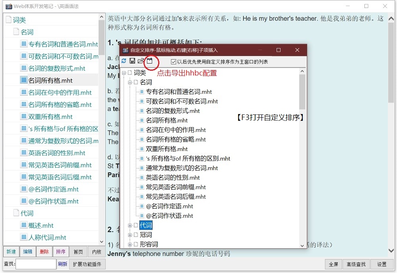Check the box next to 冠词 in dialog
This screenshot has height=273, width=397.
tap(136, 235)
